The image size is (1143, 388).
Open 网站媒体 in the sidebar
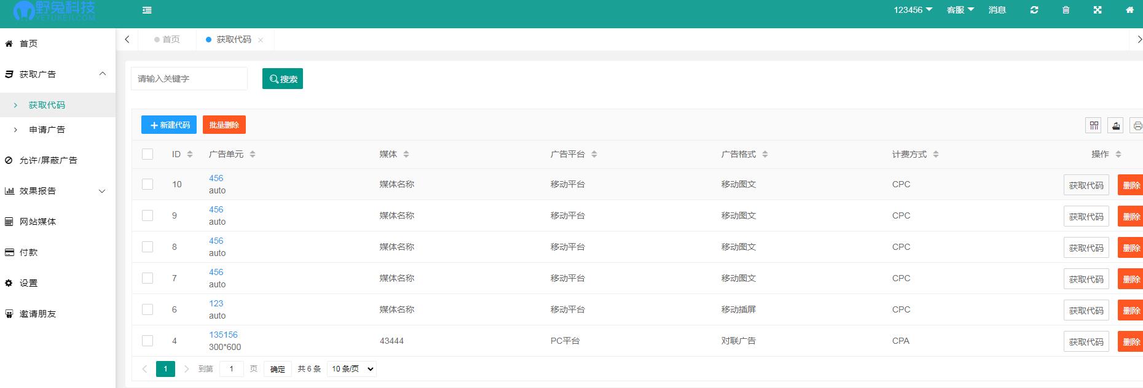[58, 222]
